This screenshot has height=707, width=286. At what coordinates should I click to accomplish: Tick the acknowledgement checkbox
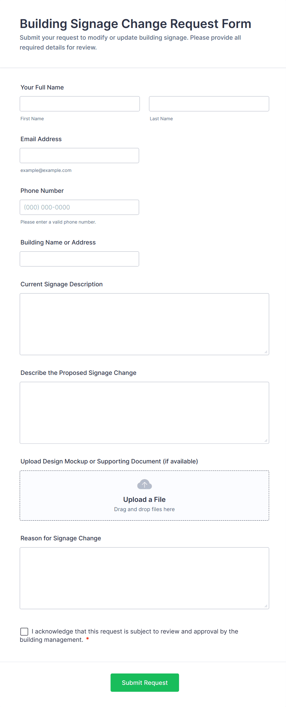point(24,632)
